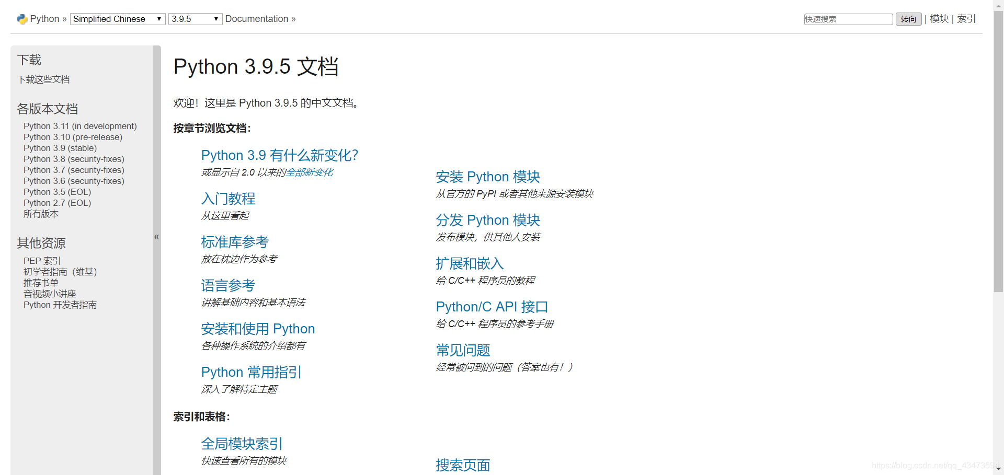Viewport: 1004px width, 475px height.
Task: Open 安装和使用 Python page
Action: pyautogui.click(x=258, y=329)
